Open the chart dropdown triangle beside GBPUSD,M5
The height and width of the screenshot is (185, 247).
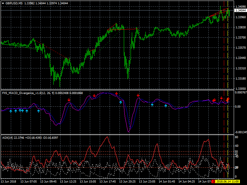click(3, 3)
